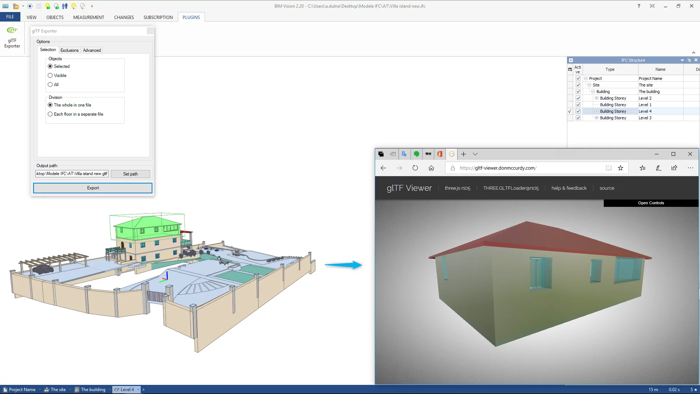Click the browser home icon

coord(431,168)
